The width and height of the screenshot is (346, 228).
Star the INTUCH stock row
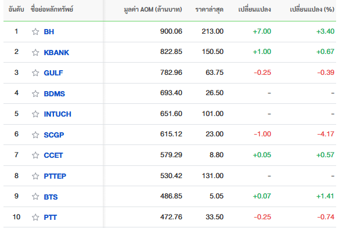[x=35, y=114]
